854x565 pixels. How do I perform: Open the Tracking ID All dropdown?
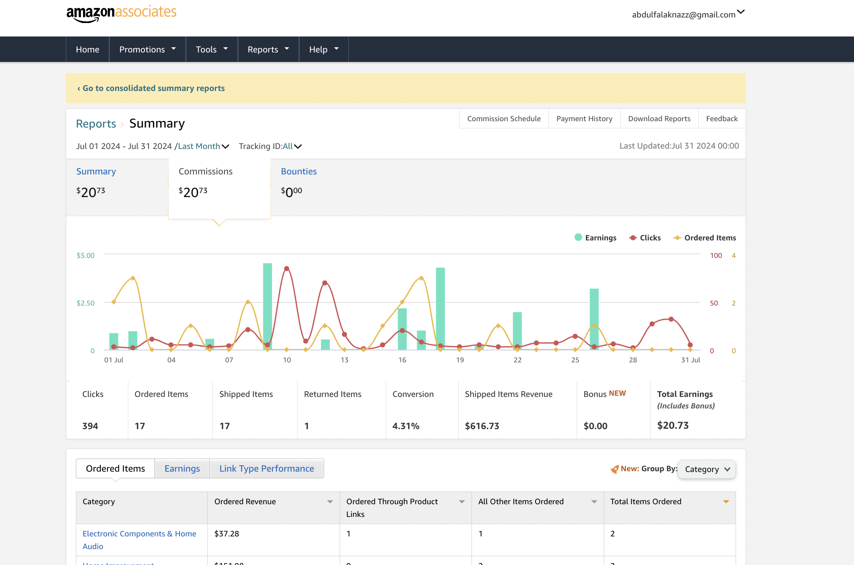tap(292, 146)
